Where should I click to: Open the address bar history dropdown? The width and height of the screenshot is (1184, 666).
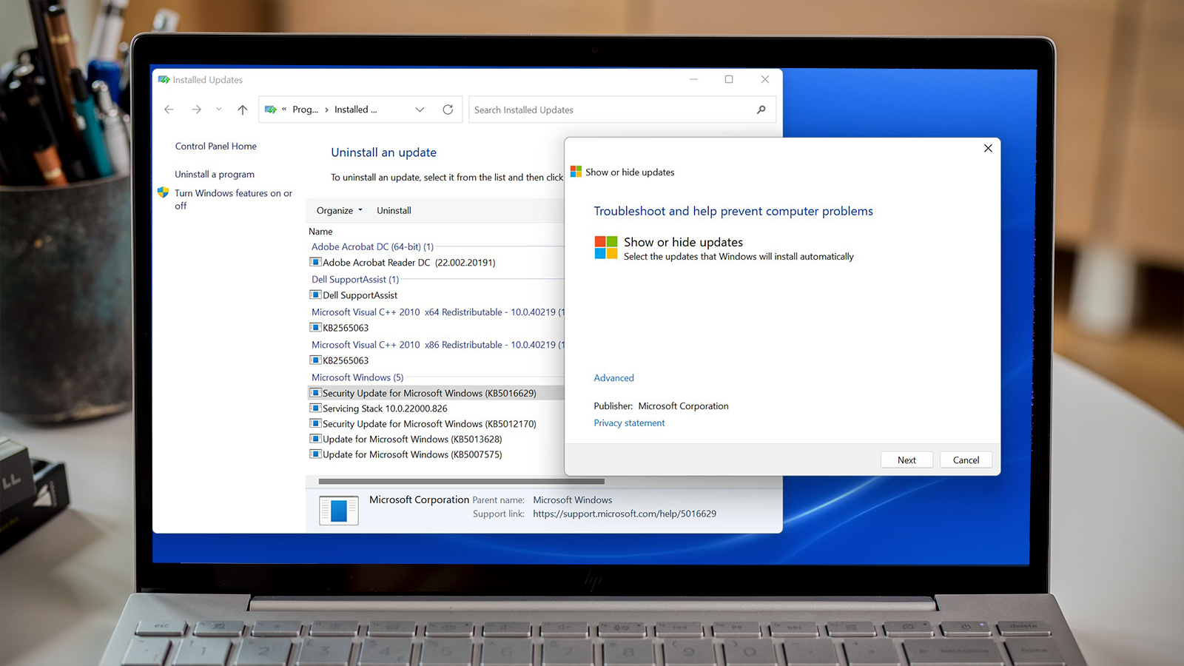420,110
